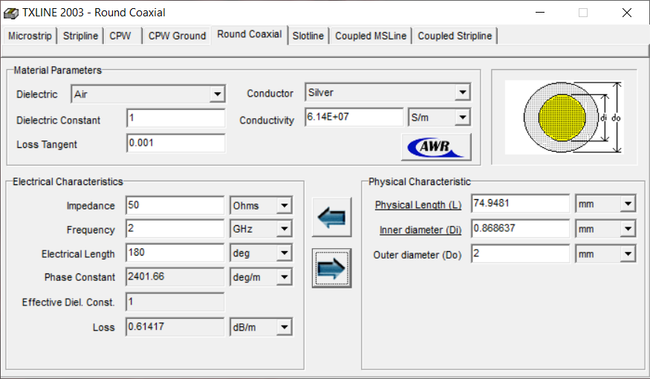Click the Effective Diel. Const. field
The height and width of the screenshot is (379, 650).
click(x=175, y=302)
